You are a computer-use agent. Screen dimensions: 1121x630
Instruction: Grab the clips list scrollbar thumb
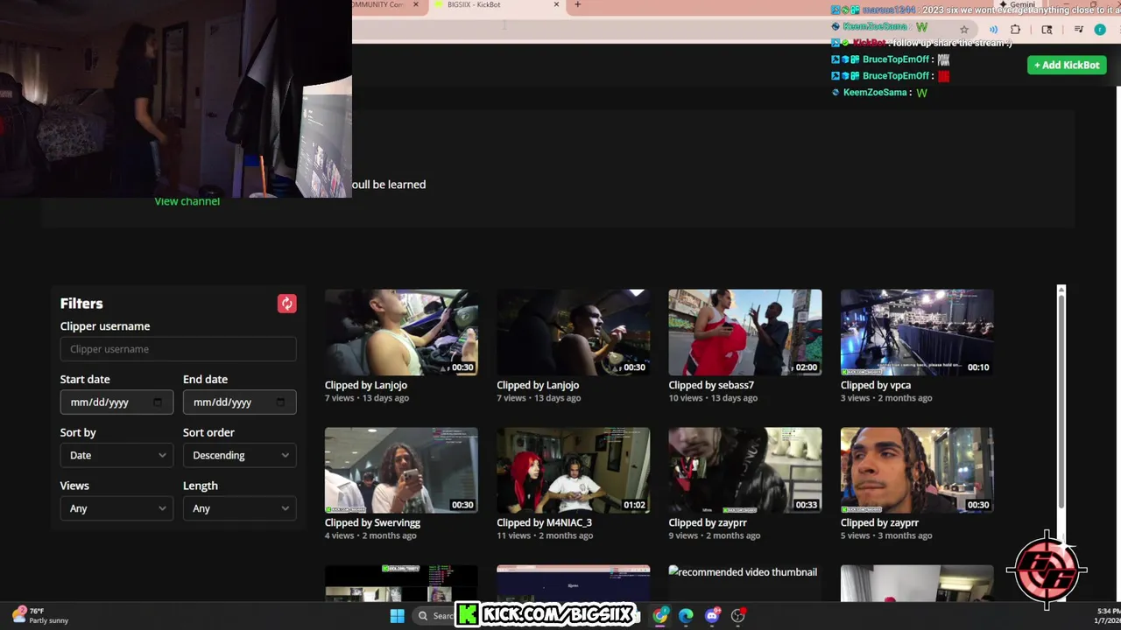[x=1061, y=402]
